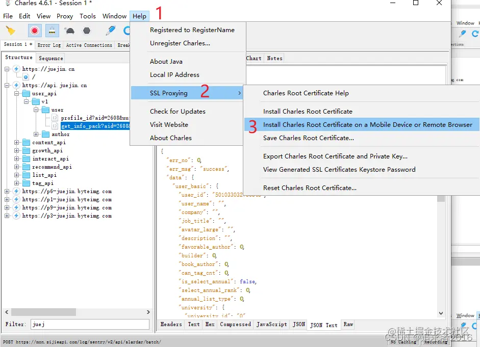Collapse the user folder
This screenshot has width=480, height=347.
[36, 110]
